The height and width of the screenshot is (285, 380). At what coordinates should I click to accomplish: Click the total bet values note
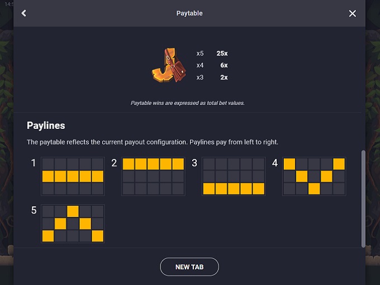click(187, 103)
